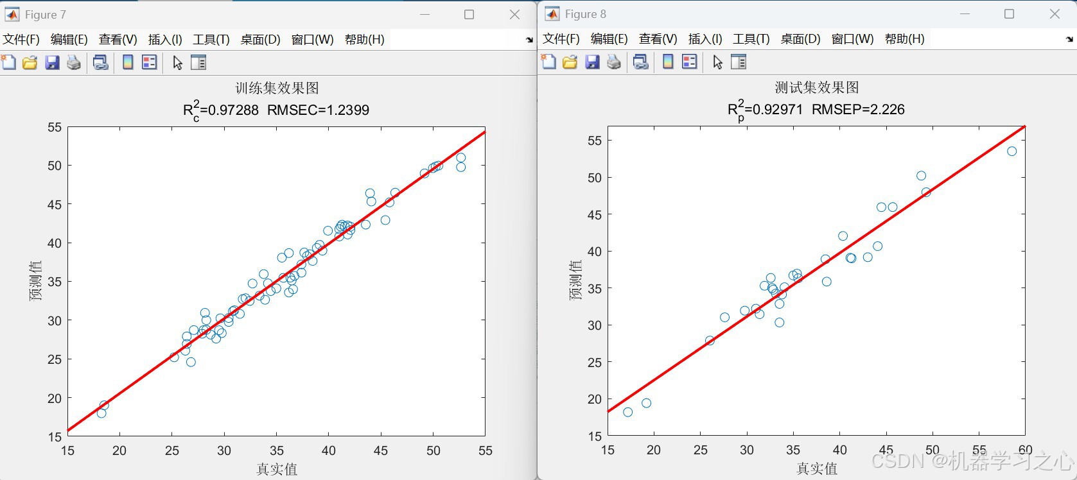Activate Edit Plot arrow in Figure 7
This screenshot has height=480, width=1077.
178,62
